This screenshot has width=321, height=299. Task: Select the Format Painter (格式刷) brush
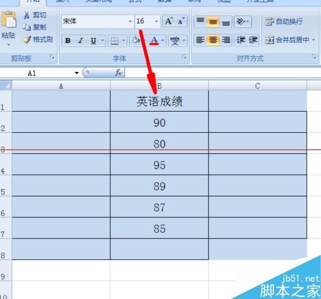point(38,39)
